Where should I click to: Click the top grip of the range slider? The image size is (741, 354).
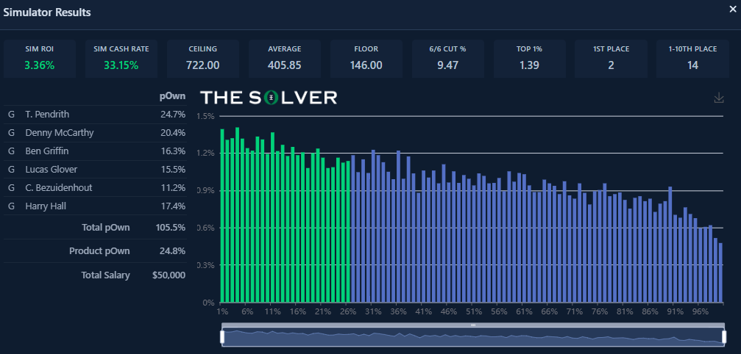click(x=473, y=325)
